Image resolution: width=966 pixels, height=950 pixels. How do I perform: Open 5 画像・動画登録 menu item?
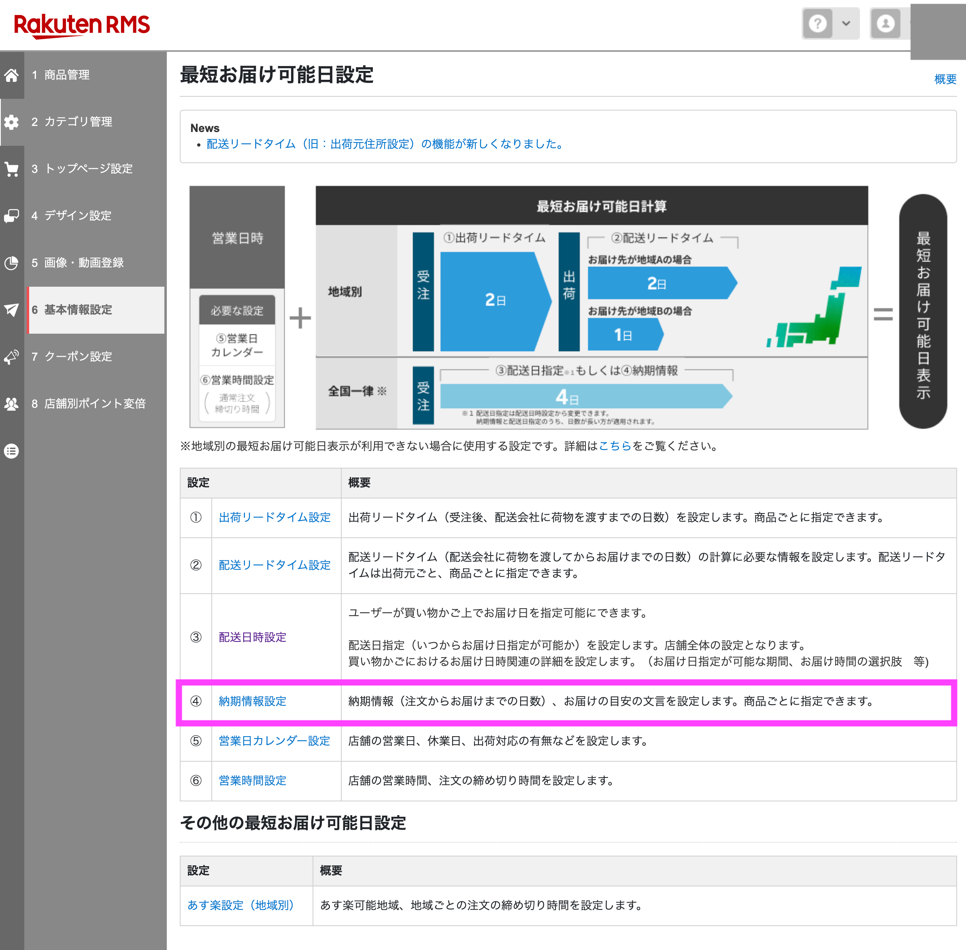(95, 262)
